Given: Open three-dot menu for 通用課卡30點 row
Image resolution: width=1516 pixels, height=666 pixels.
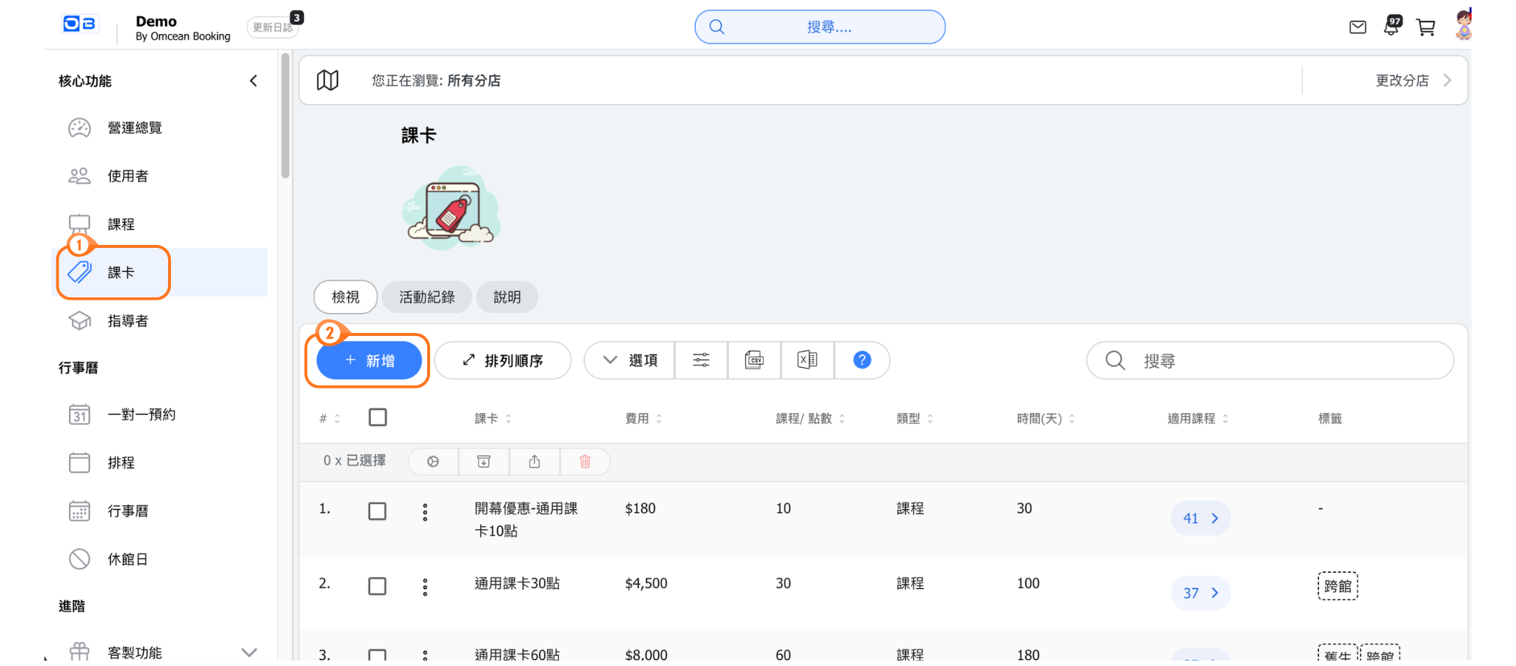Looking at the screenshot, I should (x=425, y=587).
